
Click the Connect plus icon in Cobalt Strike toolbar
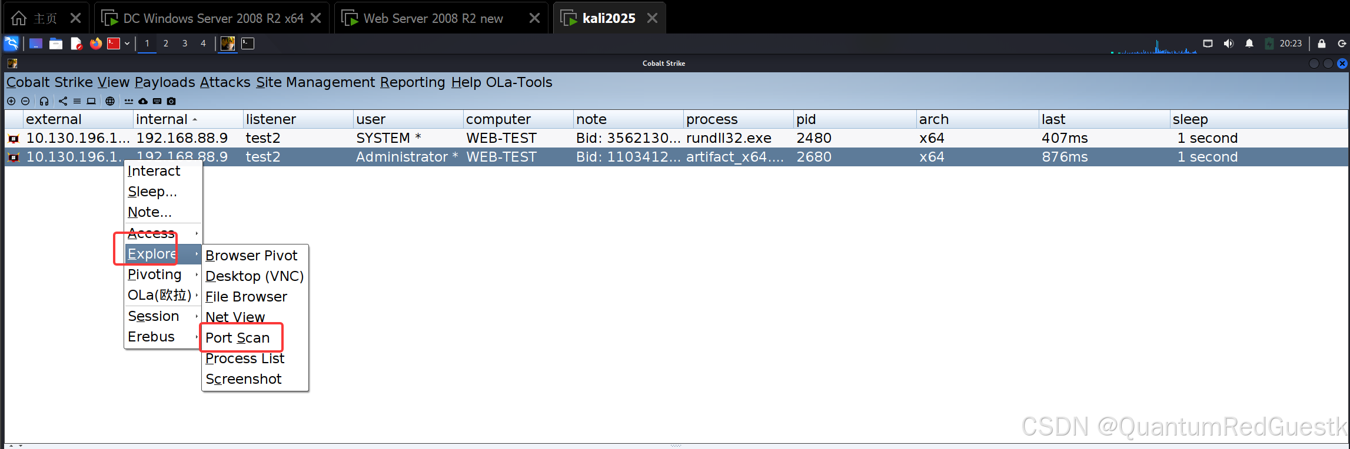pyautogui.click(x=11, y=101)
